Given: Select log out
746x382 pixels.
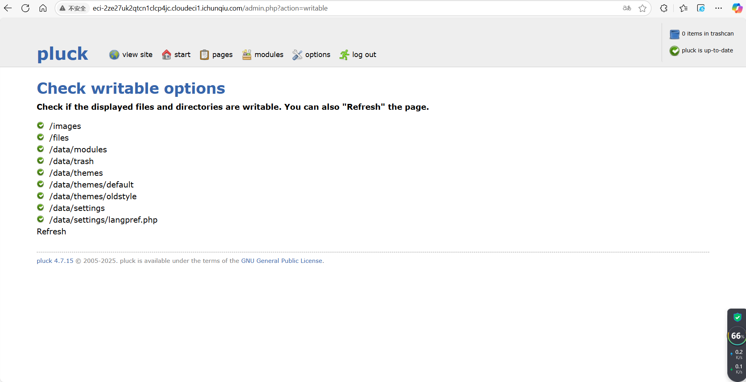Looking at the screenshot, I should (364, 55).
